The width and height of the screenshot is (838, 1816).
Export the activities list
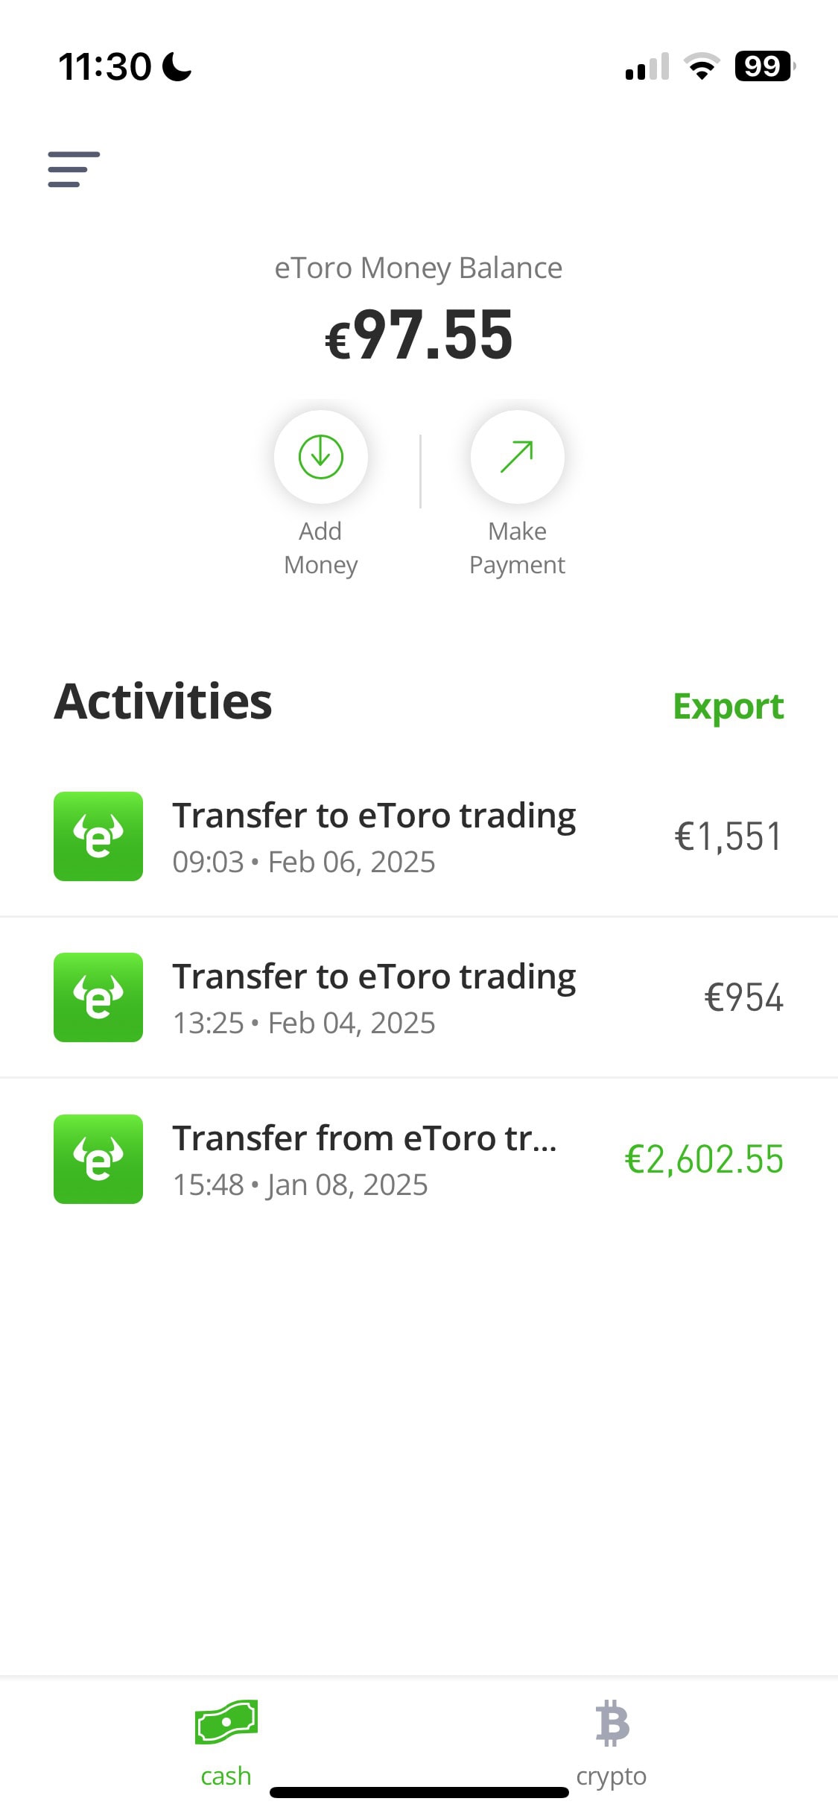[728, 706]
